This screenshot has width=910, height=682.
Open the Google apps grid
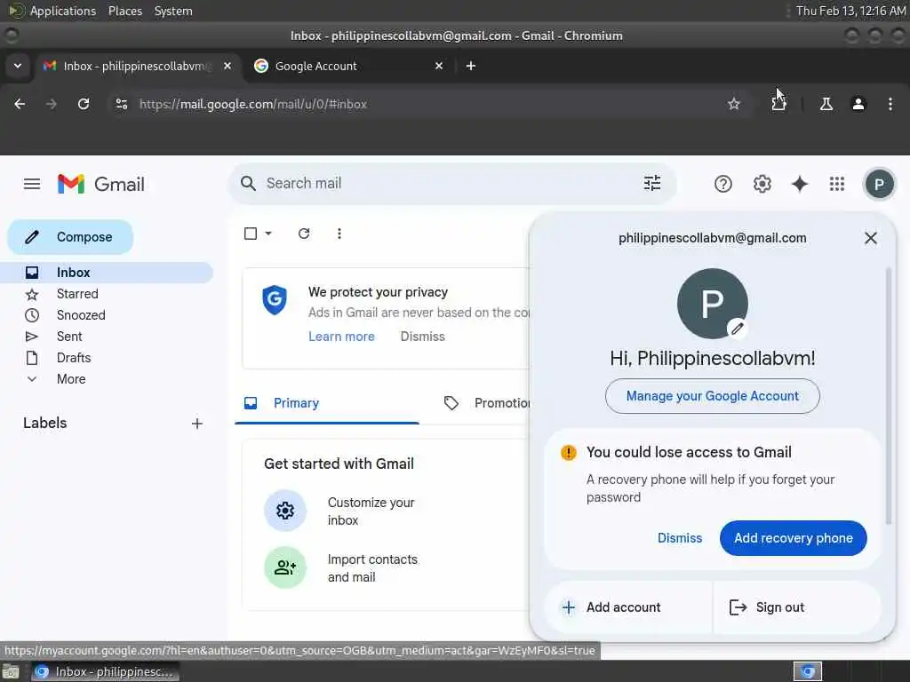[x=836, y=184]
